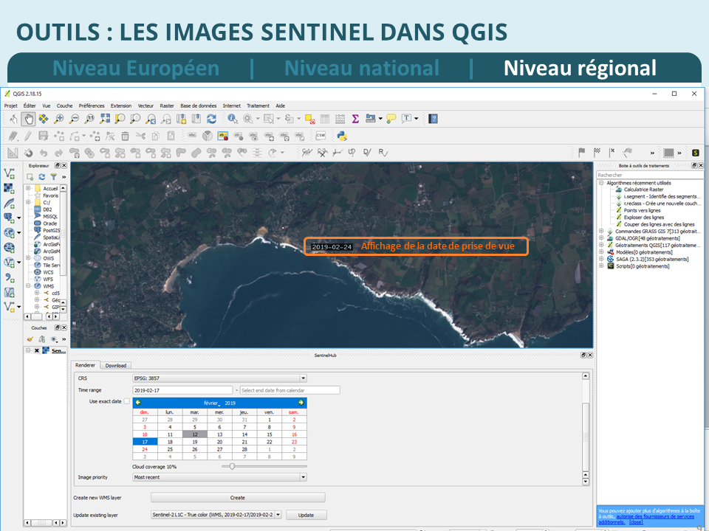Switch to the Download tab
Image resolution: width=709 pixels, height=531 pixels.
point(116,365)
